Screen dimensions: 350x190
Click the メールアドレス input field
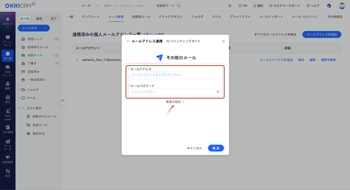[175, 75]
